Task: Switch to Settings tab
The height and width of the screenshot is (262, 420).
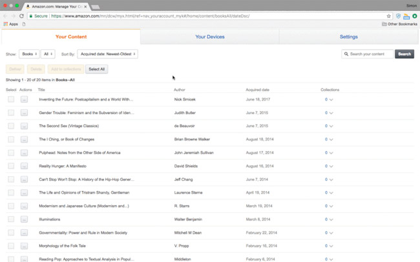Action: 348,37
